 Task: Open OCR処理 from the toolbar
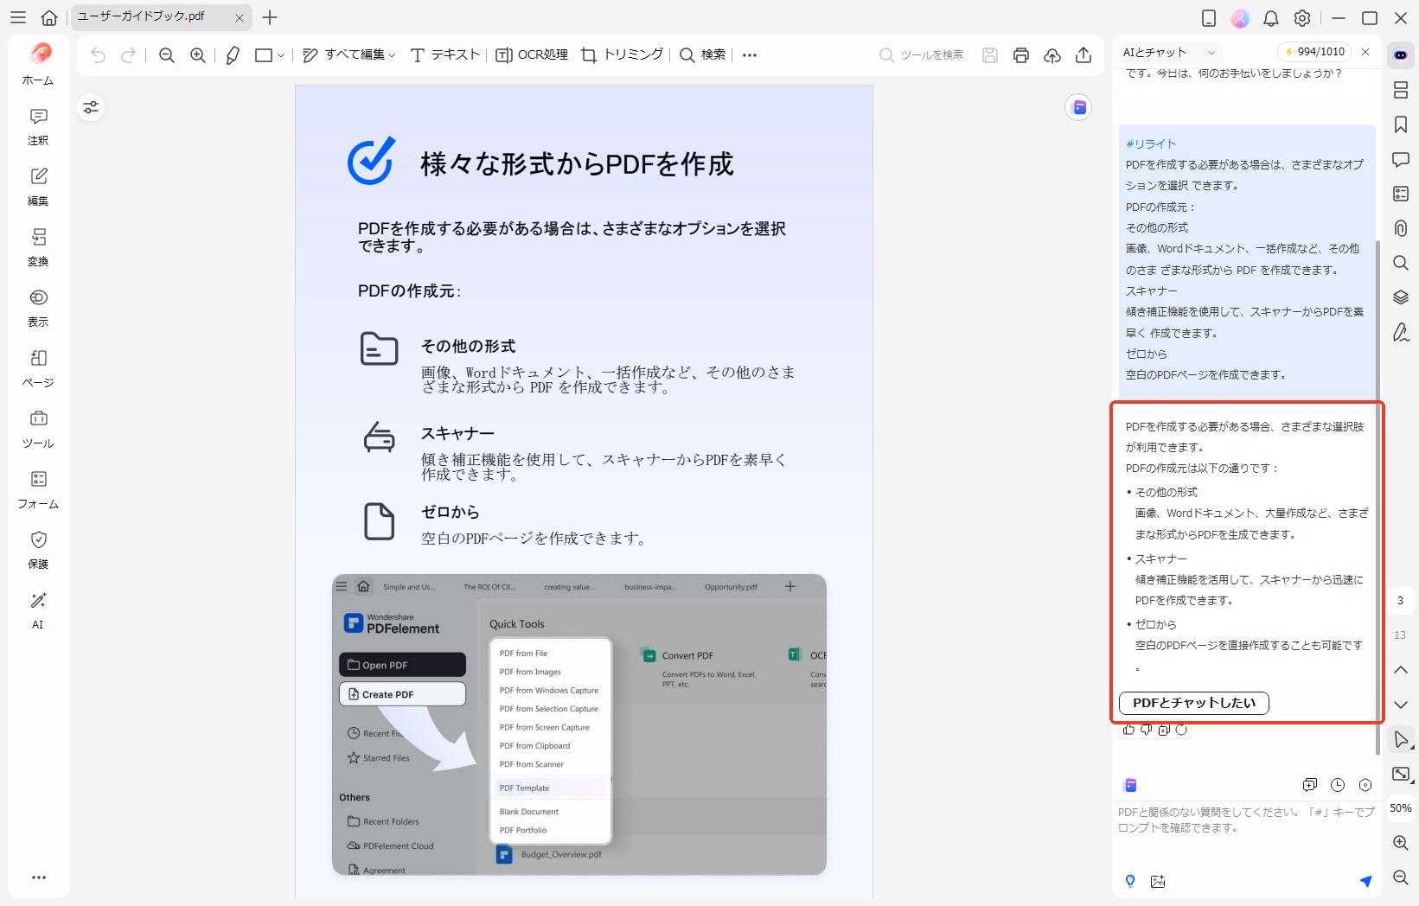point(531,54)
